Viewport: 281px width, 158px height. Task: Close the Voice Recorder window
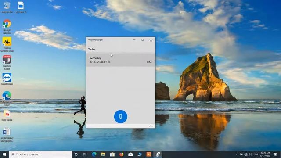click(151, 40)
